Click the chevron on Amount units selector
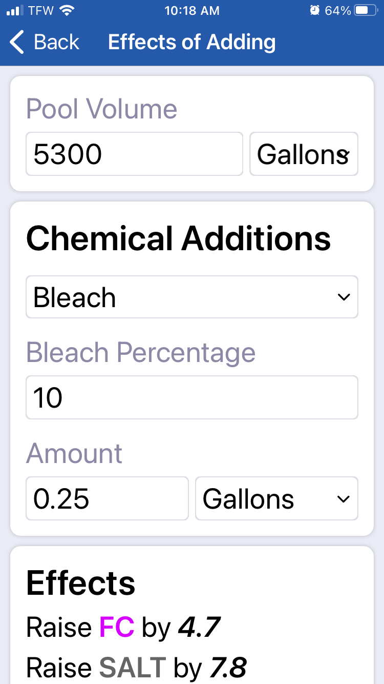This screenshot has width=384, height=684. (344, 499)
